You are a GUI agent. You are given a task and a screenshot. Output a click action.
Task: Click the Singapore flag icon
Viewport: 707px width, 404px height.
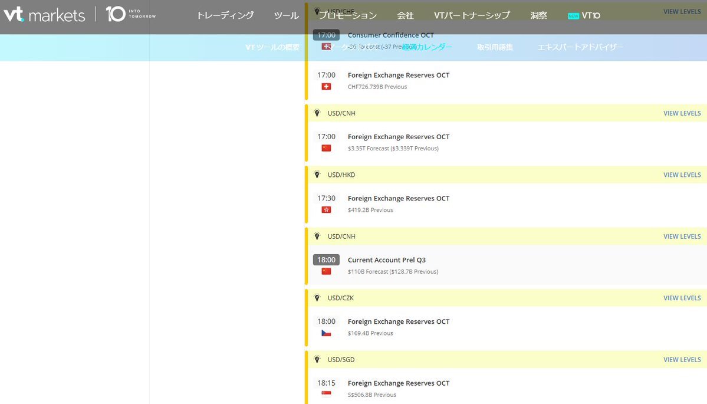pyautogui.click(x=326, y=395)
